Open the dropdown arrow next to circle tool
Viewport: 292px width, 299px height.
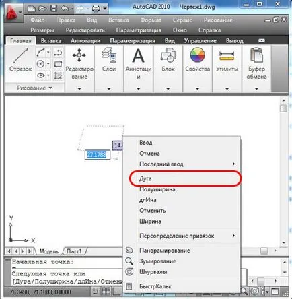48,64
